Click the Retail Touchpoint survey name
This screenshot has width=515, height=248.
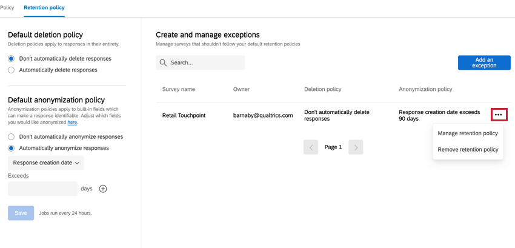pos(184,115)
